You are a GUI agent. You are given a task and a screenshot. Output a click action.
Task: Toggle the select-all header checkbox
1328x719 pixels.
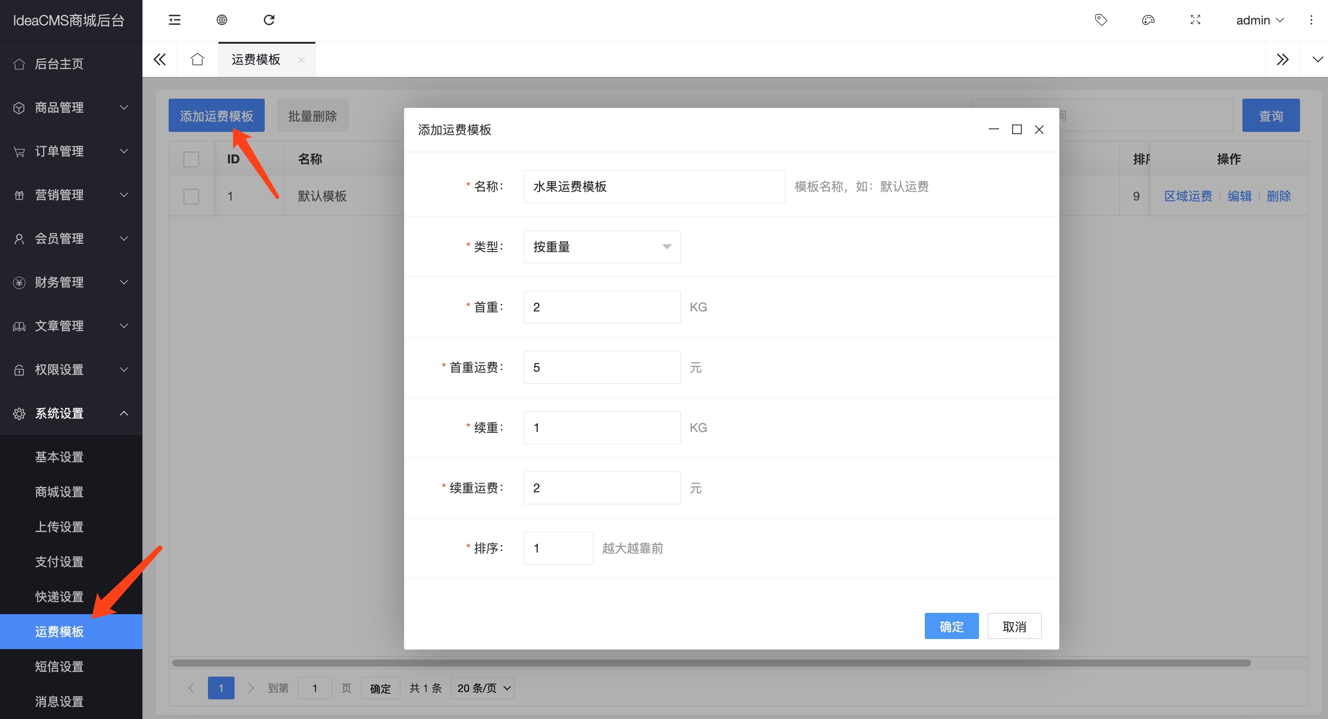click(191, 159)
